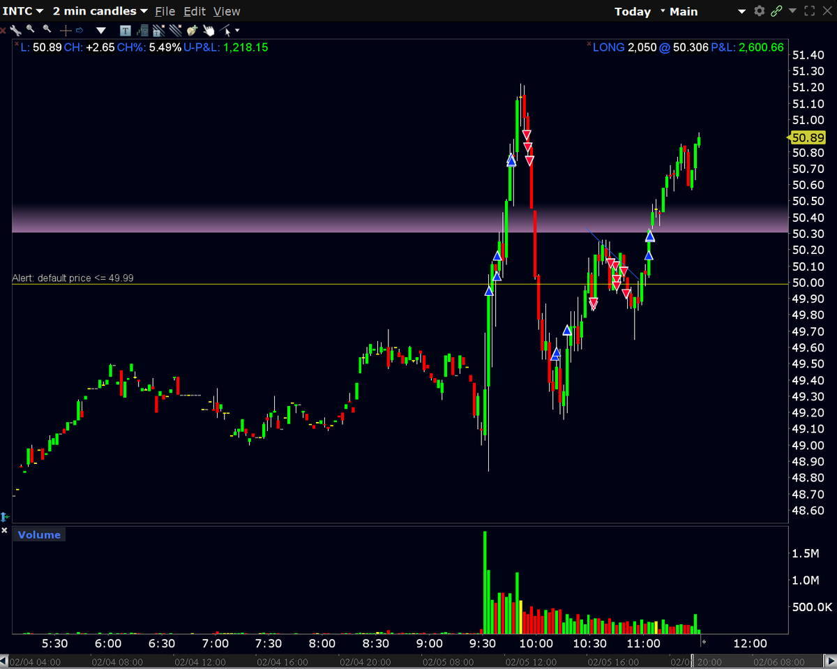
Task: Close the L/CH quote info label
Action: (x=17, y=43)
